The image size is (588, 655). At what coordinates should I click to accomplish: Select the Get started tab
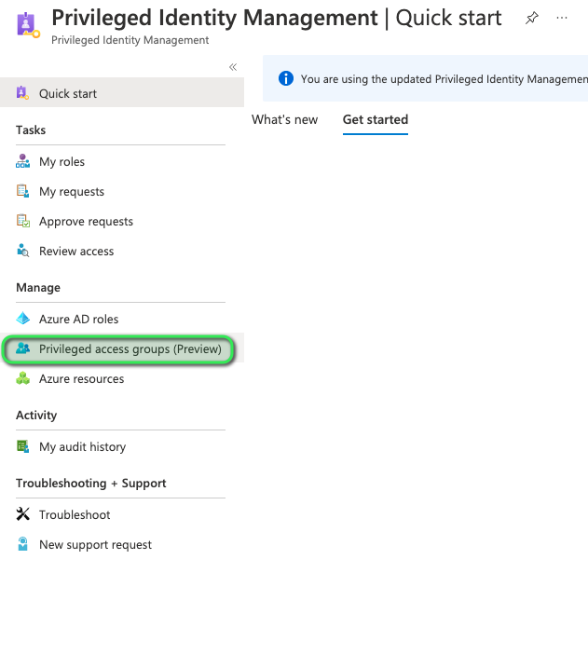click(376, 119)
